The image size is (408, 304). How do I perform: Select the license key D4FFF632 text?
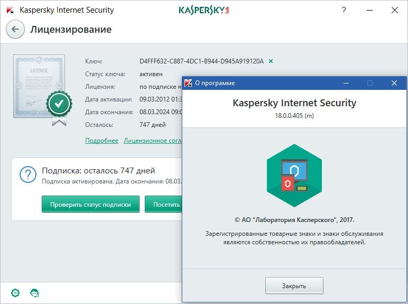tap(202, 61)
